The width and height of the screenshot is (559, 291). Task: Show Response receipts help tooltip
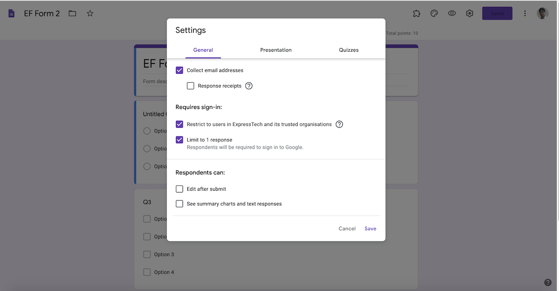point(249,85)
